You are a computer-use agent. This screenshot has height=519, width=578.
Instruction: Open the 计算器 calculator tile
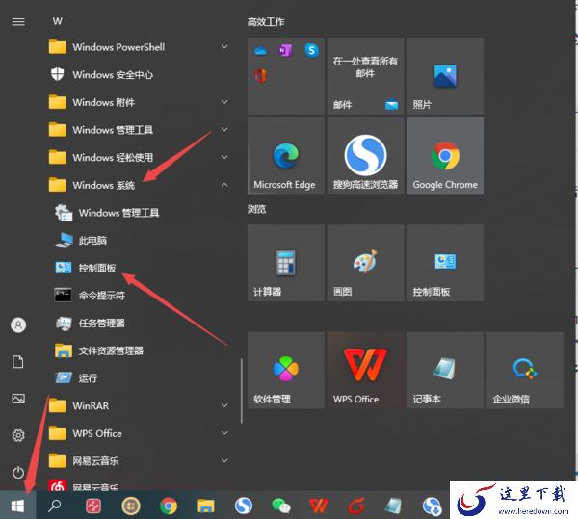click(286, 263)
